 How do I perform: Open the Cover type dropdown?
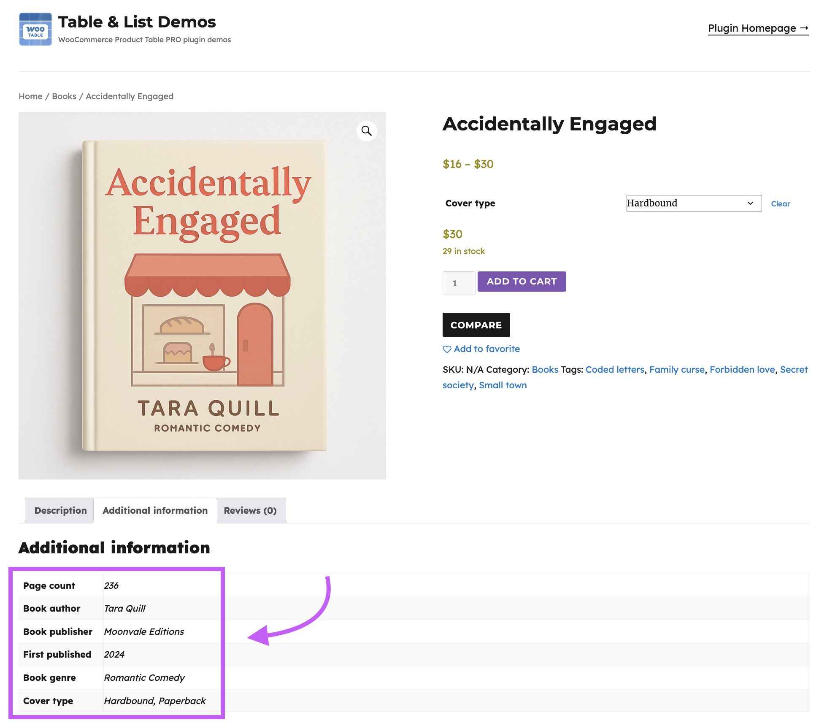click(x=694, y=203)
